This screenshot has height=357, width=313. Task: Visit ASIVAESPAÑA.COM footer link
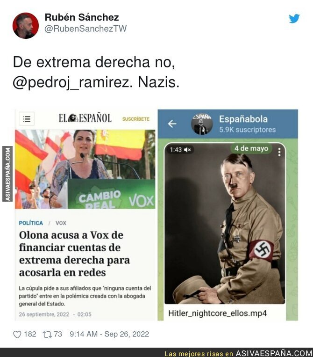coord(274,353)
